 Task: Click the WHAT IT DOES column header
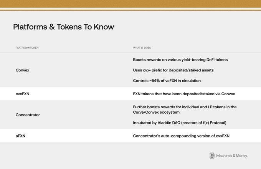(142, 48)
